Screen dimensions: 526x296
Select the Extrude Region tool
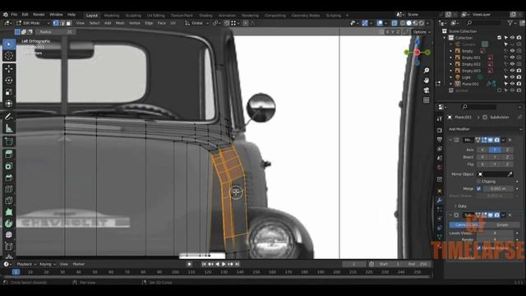[x=9, y=154]
